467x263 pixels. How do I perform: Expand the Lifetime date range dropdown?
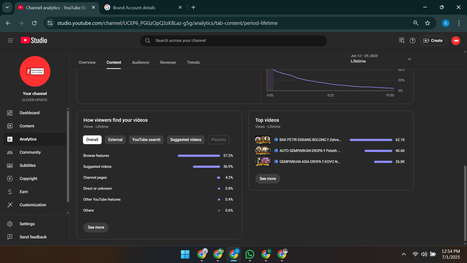(410, 59)
